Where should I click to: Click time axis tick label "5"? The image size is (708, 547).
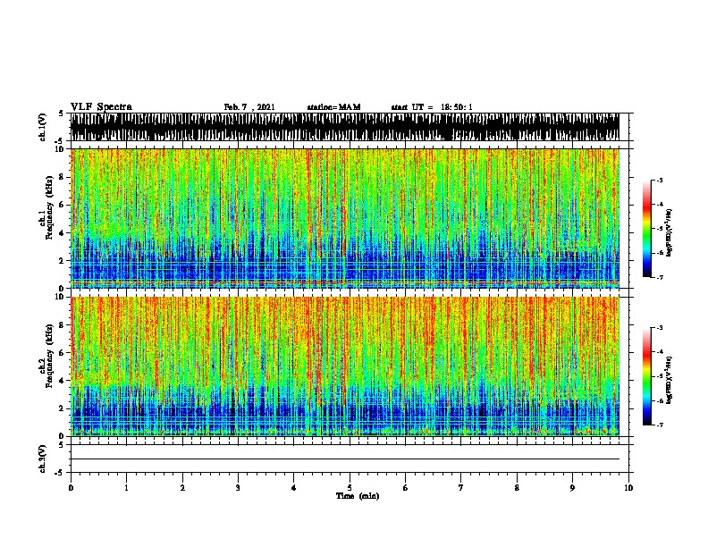(350, 488)
